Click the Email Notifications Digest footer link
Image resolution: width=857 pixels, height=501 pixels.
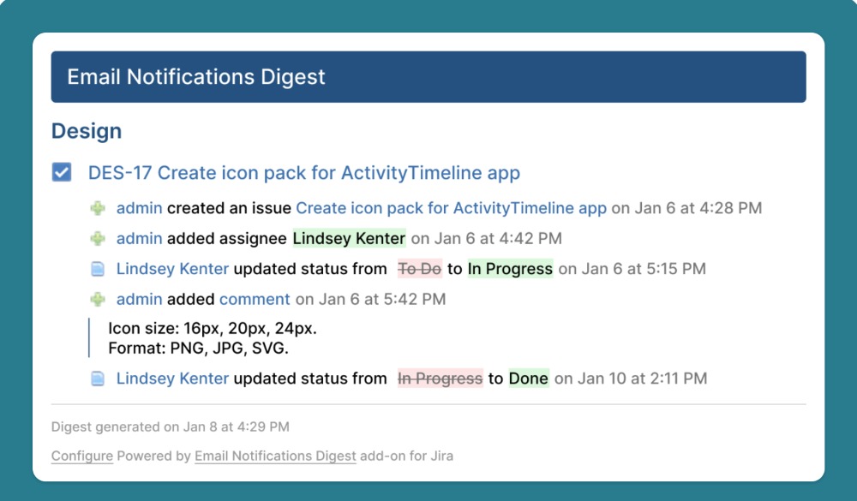tap(275, 456)
